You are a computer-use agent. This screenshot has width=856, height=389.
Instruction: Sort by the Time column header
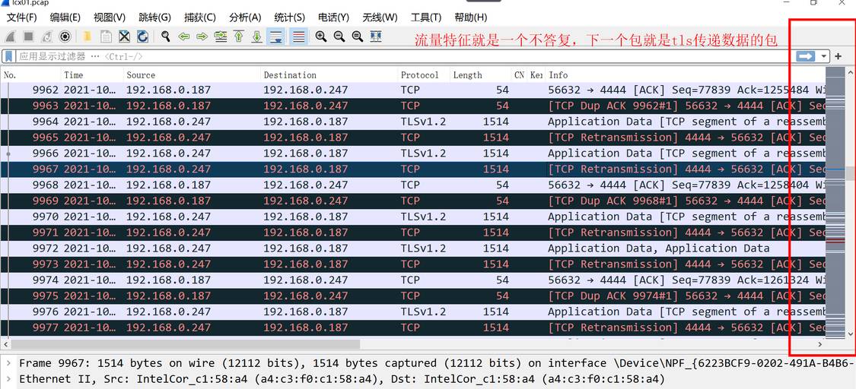click(x=93, y=74)
